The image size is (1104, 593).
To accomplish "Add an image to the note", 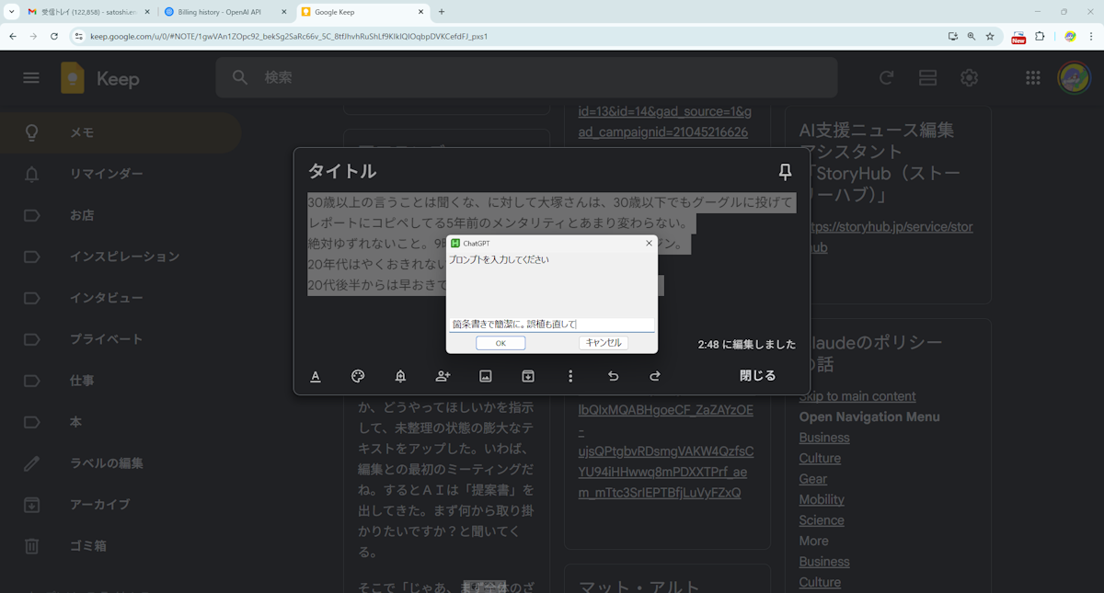I will 486,376.
